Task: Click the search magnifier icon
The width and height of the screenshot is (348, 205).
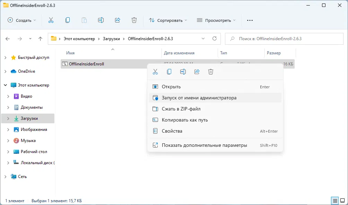Action: coord(232,39)
